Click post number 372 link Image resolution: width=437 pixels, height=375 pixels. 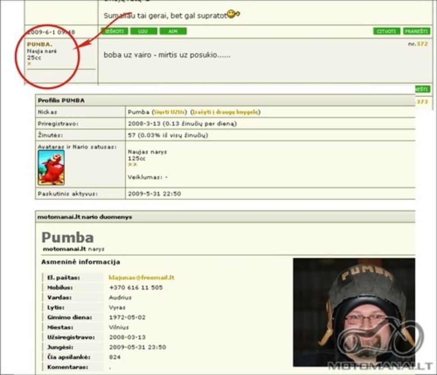click(422, 44)
